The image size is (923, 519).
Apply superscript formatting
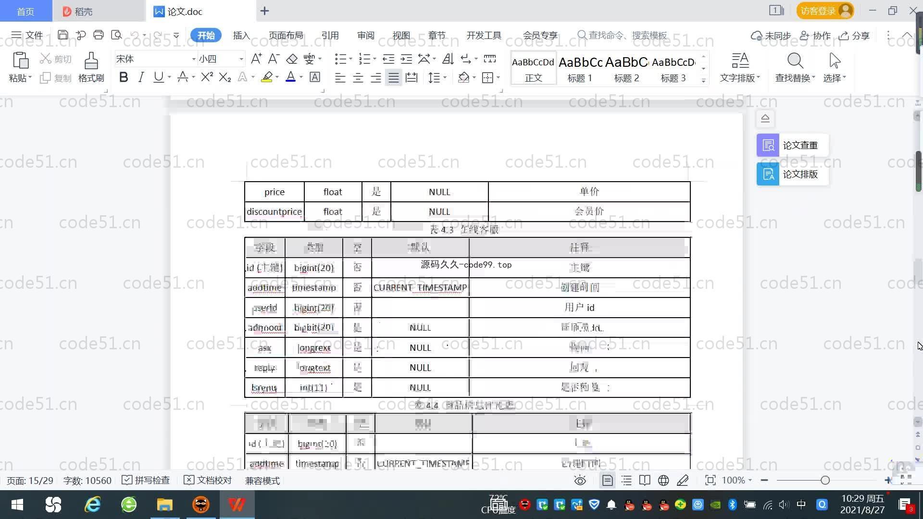(x=207, y=77)
